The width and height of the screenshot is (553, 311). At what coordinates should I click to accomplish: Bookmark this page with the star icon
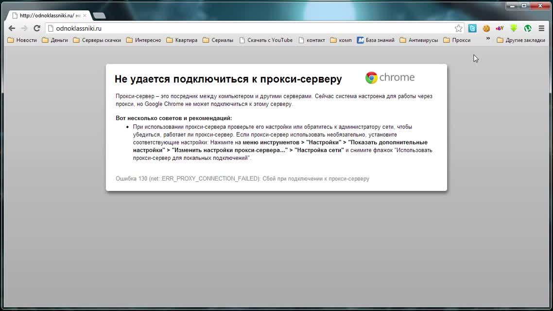458,28
